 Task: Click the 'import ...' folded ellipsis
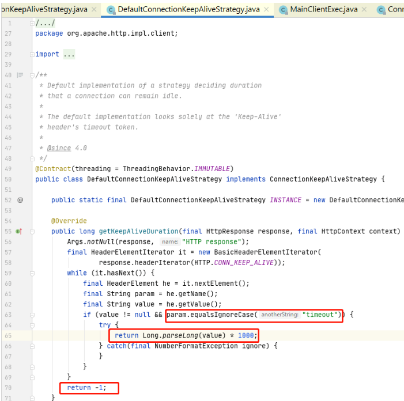click(69, 54)
